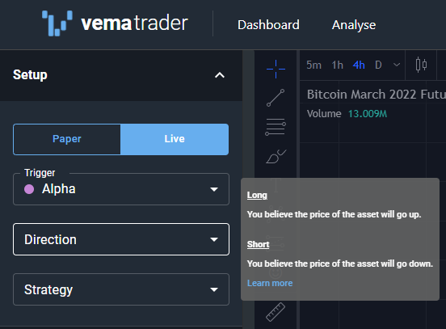446x329 pixels.
Task: Open the Trigger Alpha dropdown
Action: coord(121,189)
